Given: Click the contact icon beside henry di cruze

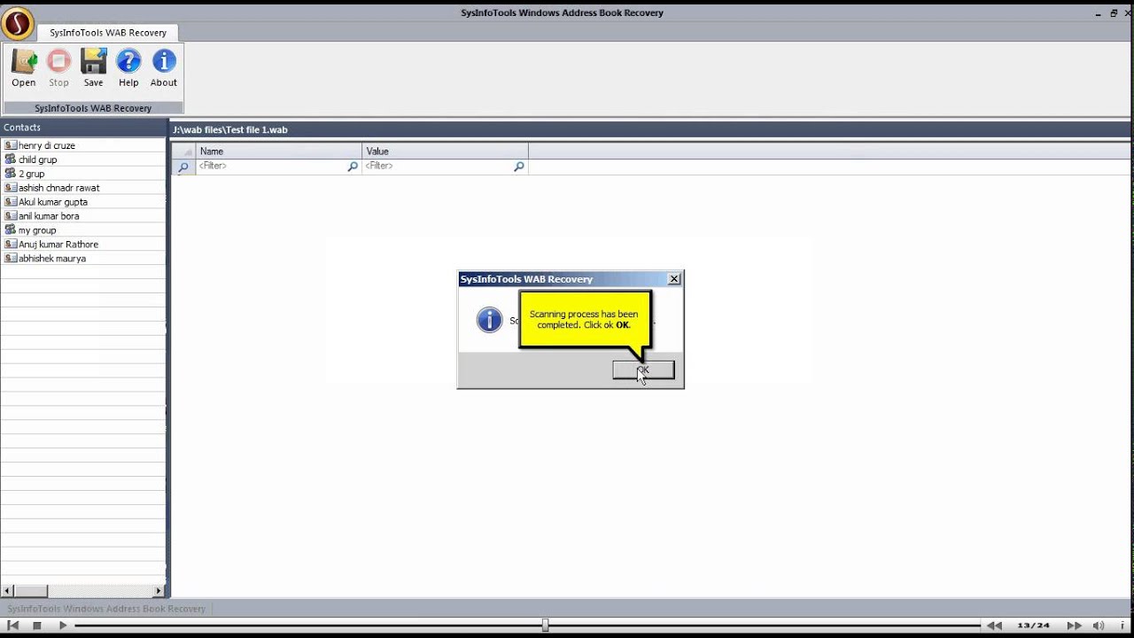Looking at the screenshot, I should [x=11, y=145].
